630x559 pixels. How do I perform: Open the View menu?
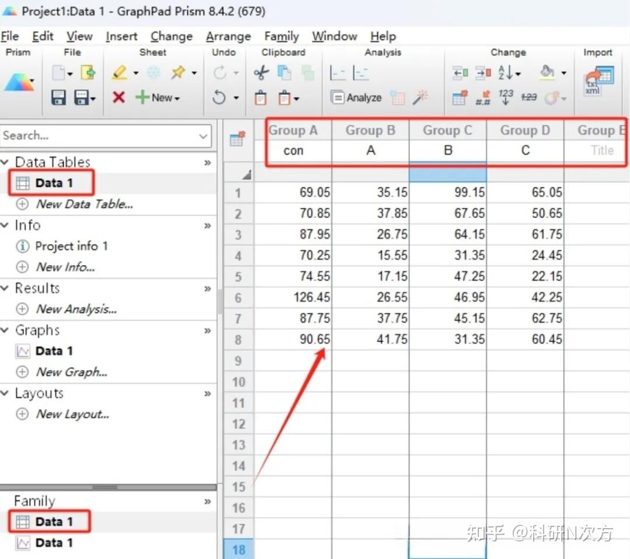[x=79, y=36]
